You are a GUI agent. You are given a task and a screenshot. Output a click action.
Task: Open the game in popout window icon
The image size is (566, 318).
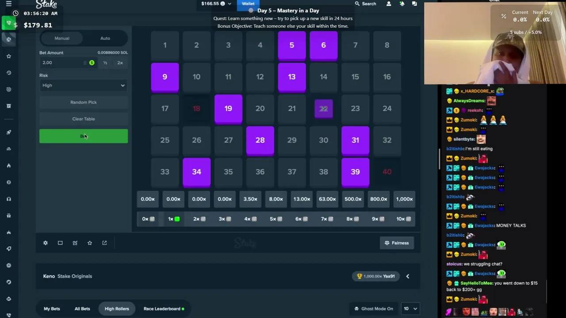click(x=104, y=243)
